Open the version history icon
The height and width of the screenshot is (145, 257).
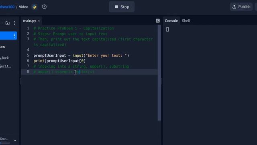tap(44, 7)
